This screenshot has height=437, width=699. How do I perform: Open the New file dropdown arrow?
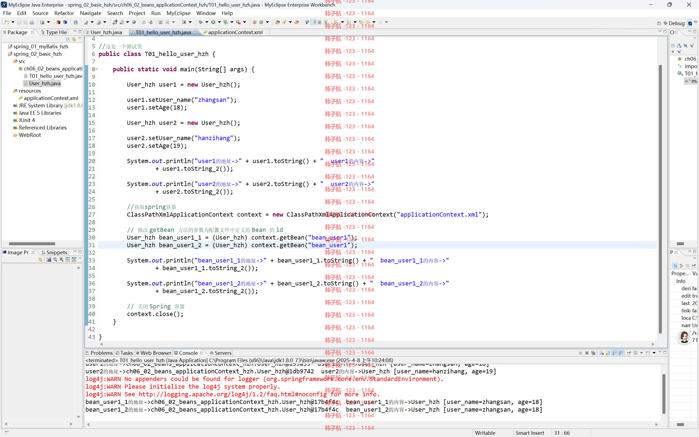13,22
